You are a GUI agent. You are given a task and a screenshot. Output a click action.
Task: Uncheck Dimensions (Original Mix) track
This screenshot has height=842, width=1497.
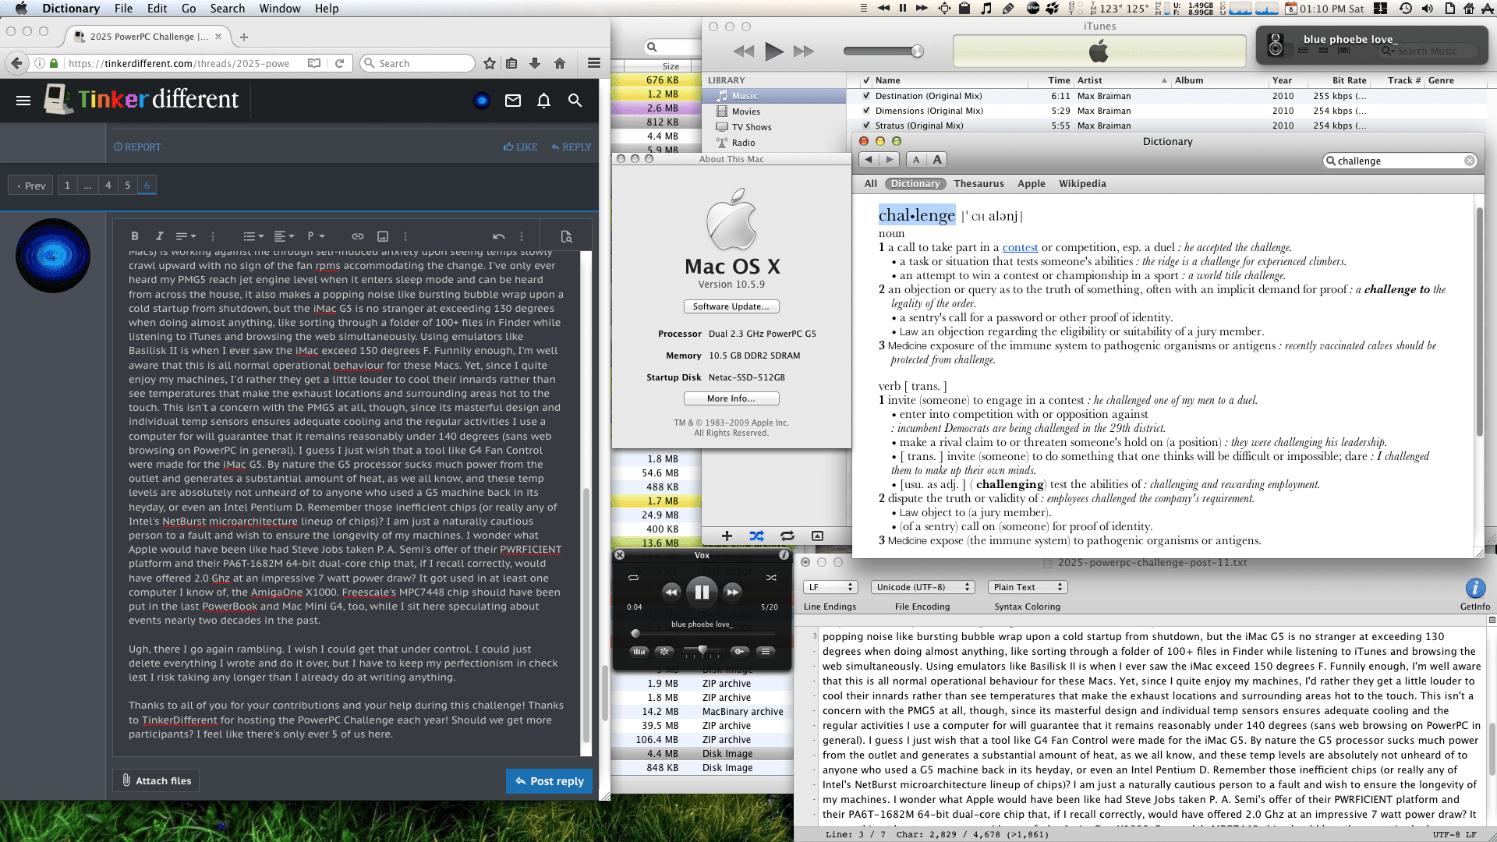coord(865,111)
